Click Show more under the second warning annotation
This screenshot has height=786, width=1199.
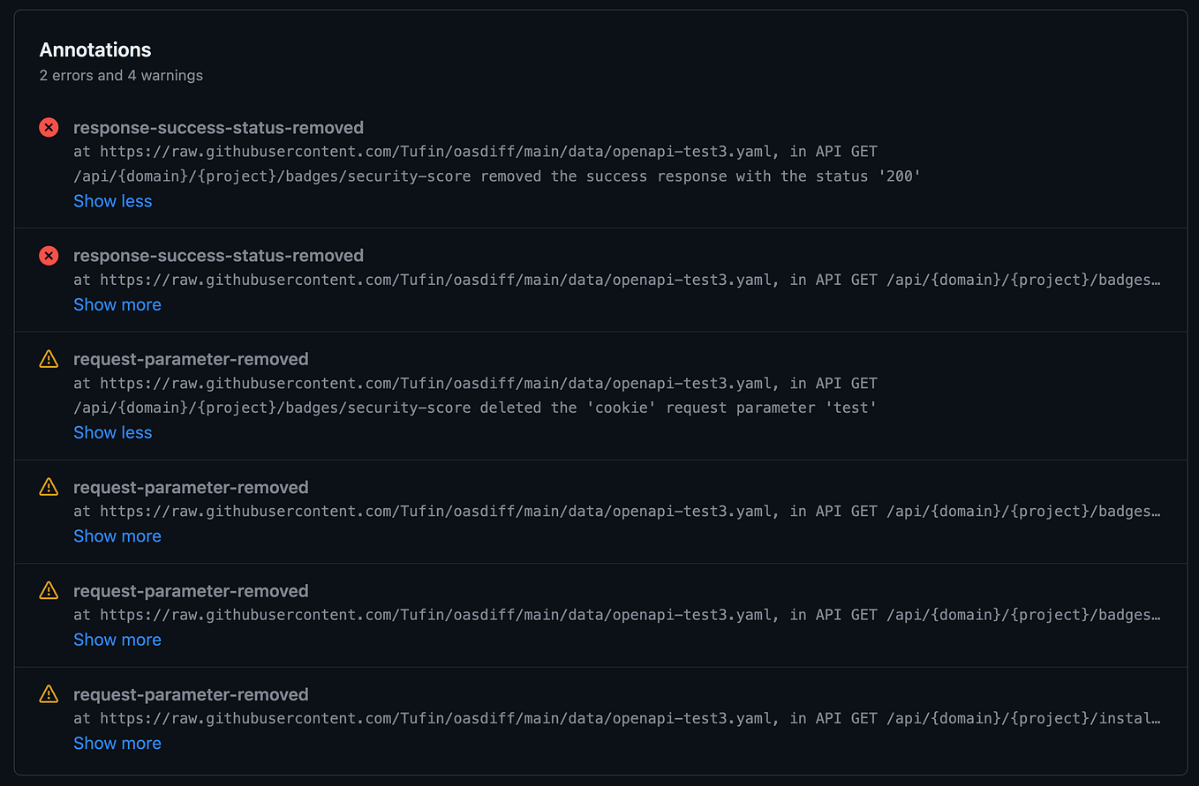pyautogui.click(x=117, y=535)
